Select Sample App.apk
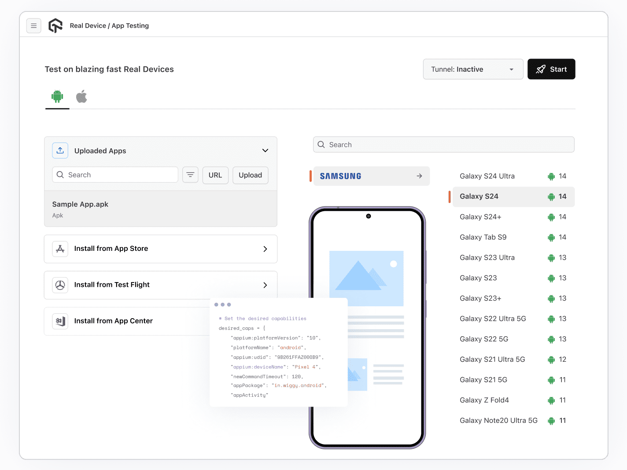Image resolution: width=627 pixels, height=470 pixels. tap(161, 209)
